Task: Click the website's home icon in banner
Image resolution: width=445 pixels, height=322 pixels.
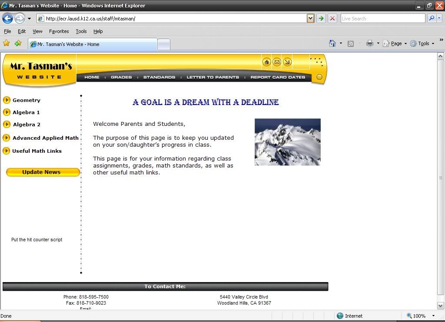Action: tap(266, 62)
